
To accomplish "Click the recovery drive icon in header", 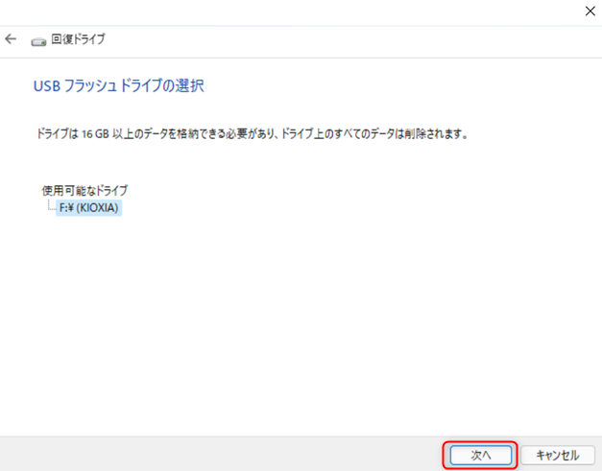I will [38, 41].
